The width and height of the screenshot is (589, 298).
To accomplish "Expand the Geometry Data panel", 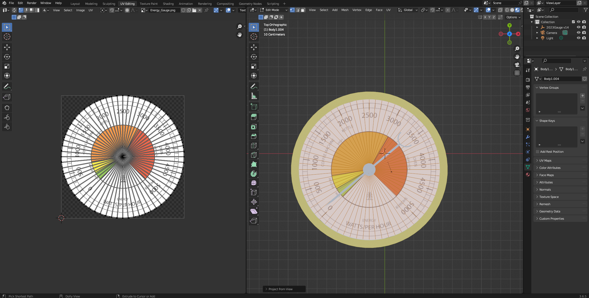I will (x=560, y=211).
